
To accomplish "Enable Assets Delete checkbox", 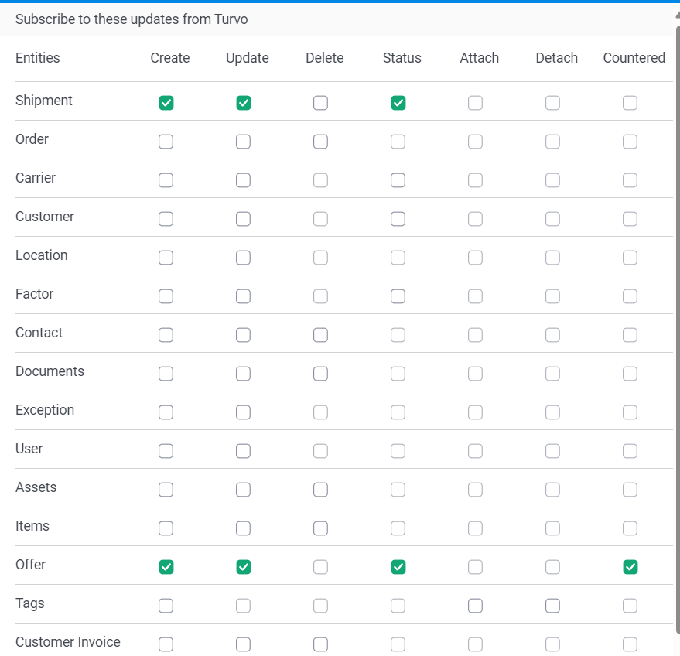I will (x=320, y=490).
